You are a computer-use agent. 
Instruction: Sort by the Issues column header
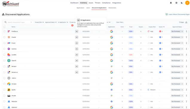162,27
